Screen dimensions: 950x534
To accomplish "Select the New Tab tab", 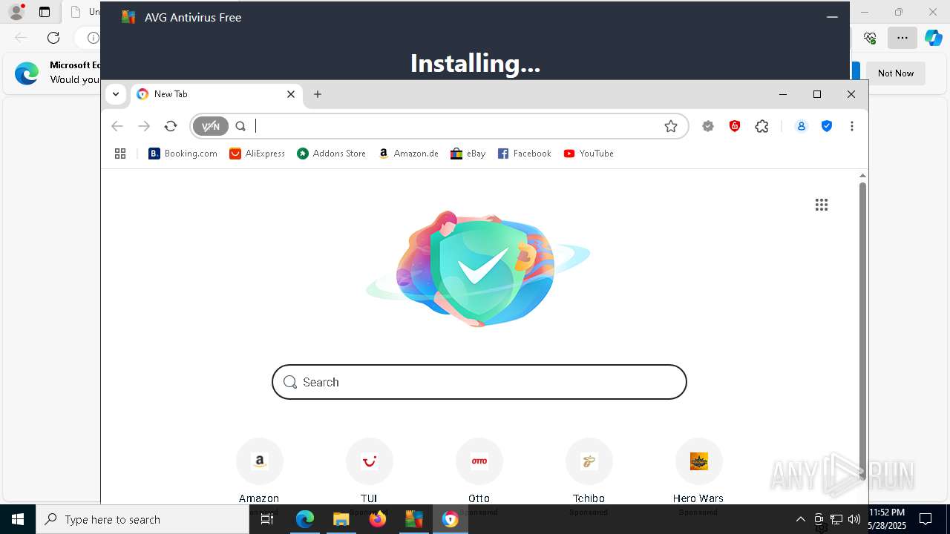I will point(217,94).
